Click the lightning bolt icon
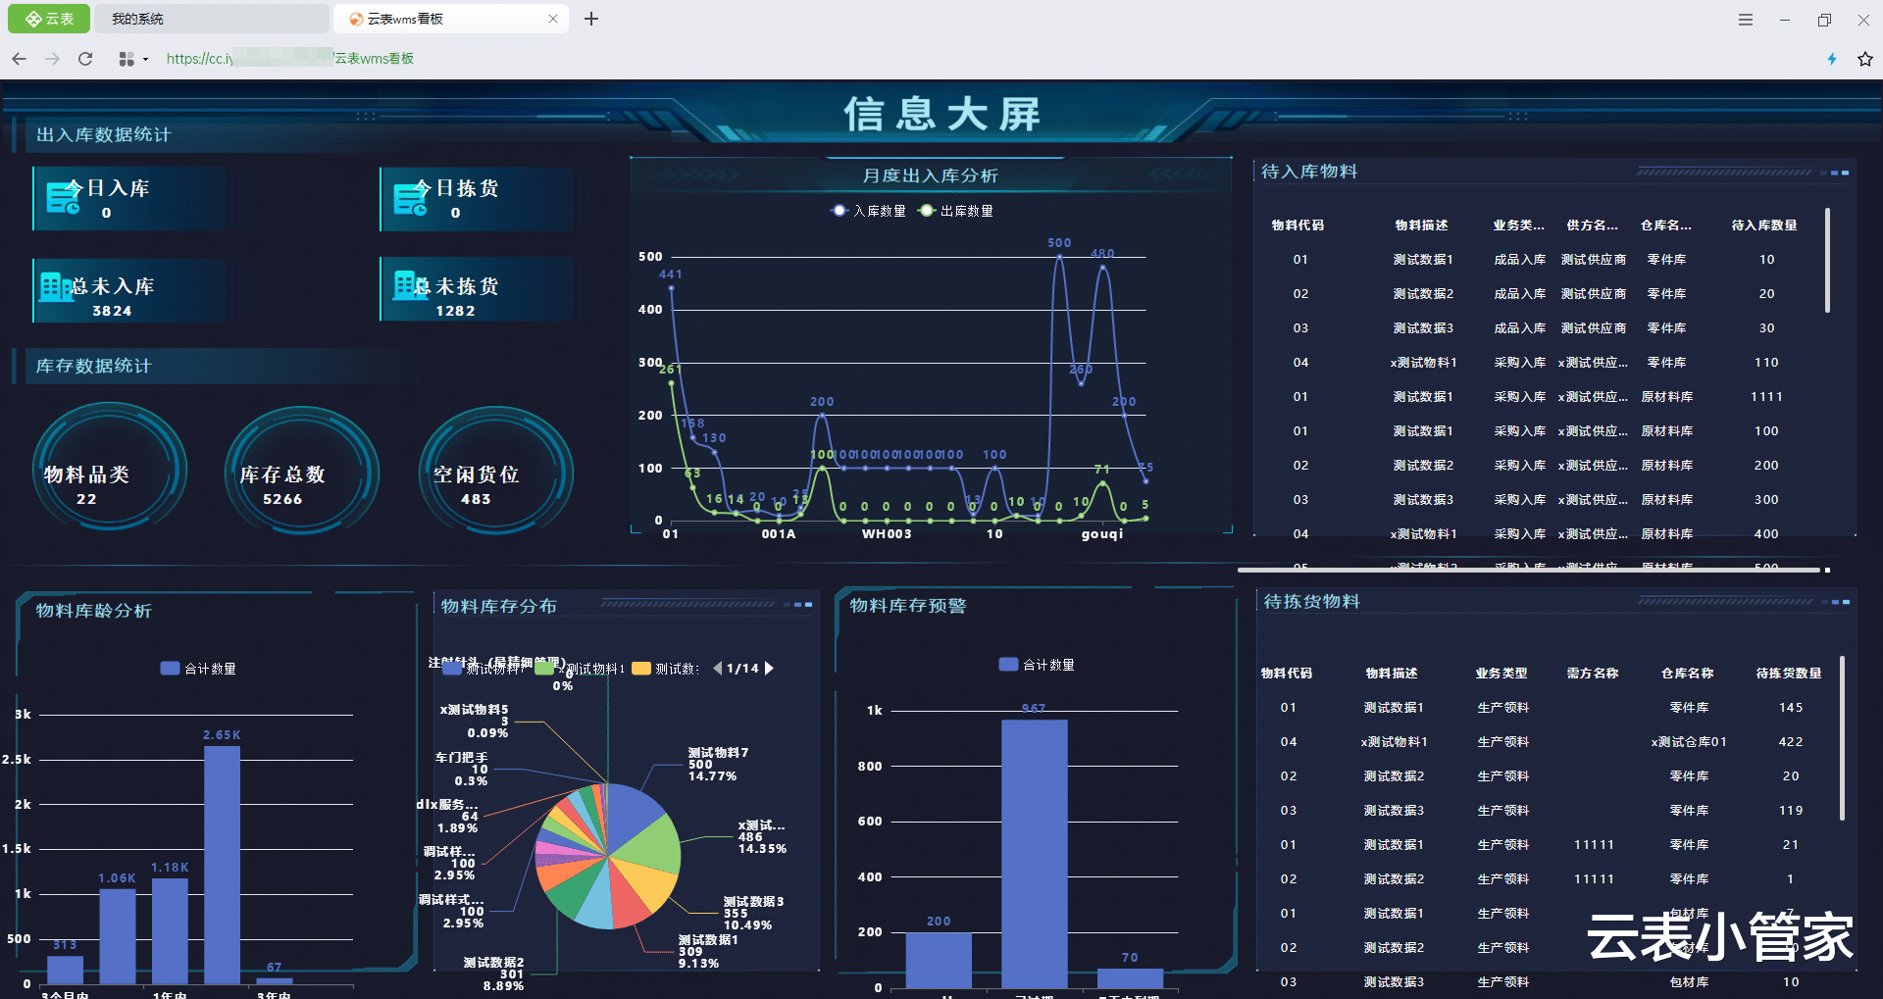1883x999 pixels. 1831,59
